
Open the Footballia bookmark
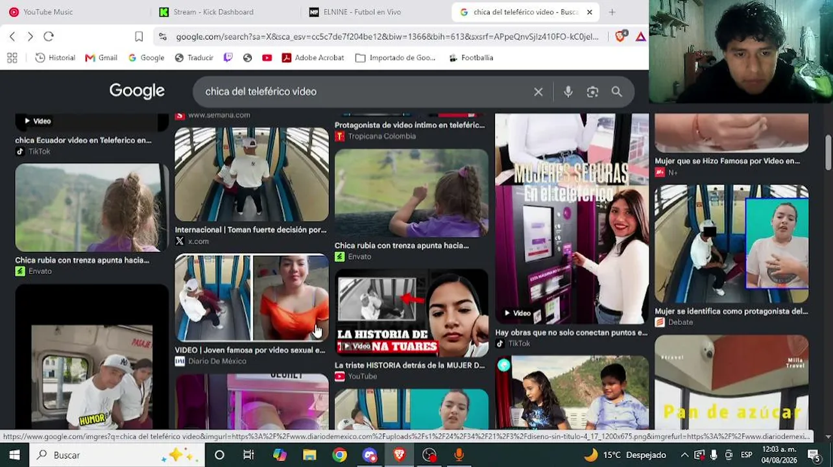point(471,58)
